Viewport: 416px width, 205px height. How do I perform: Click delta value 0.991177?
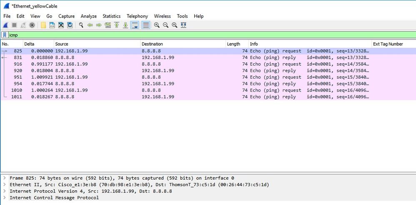pyautogui.click(x=42, y=64)
